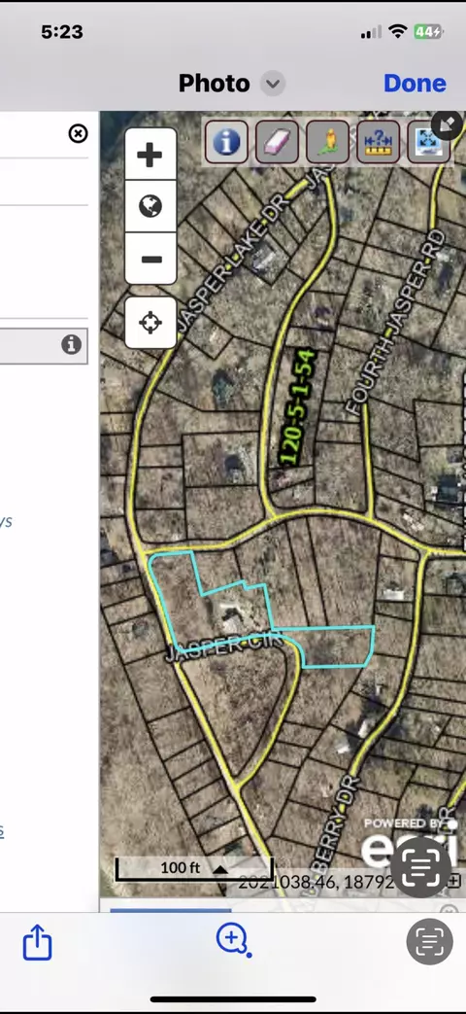Open the magnifier search-plus tool
This screenshot has height=1014, width=466.
[x=233, y=939]
